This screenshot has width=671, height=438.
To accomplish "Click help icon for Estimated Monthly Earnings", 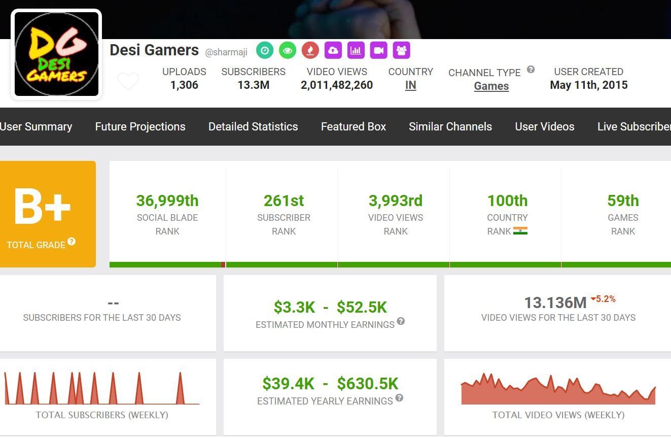I will coord(401,321).
